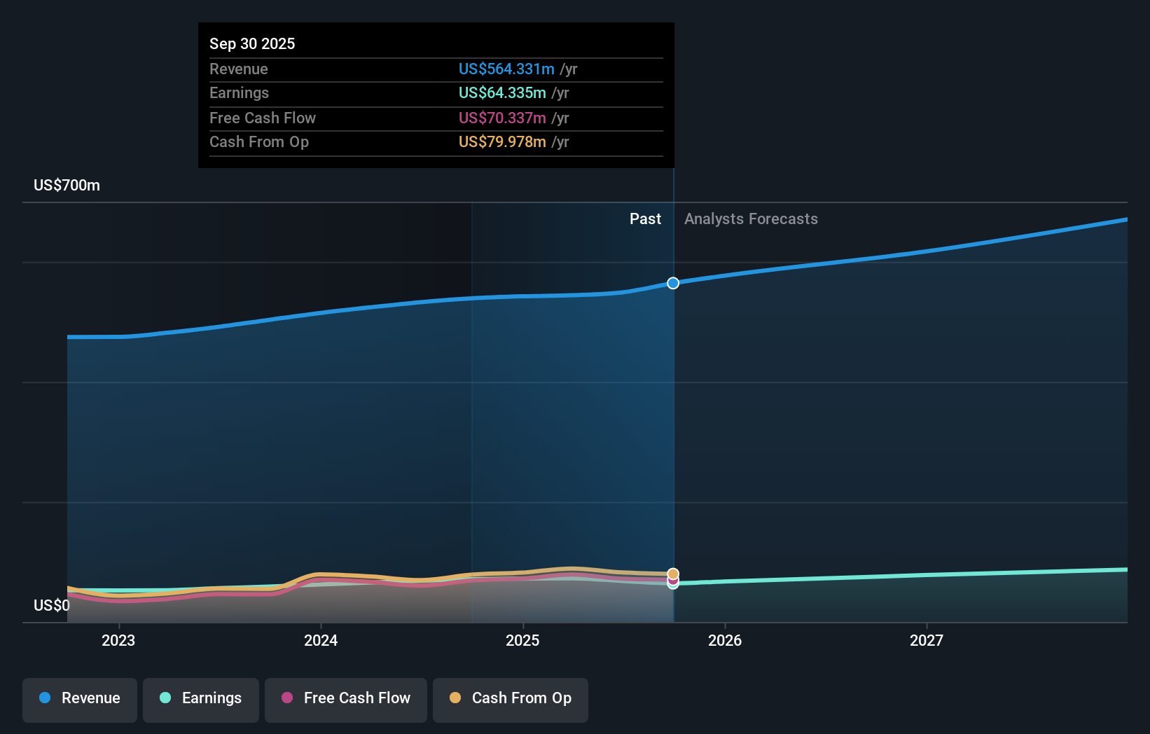The image size is (1150, 734).
Task: Click the orange Cash From Op legend dot icon
Action: tap(456, 698)
